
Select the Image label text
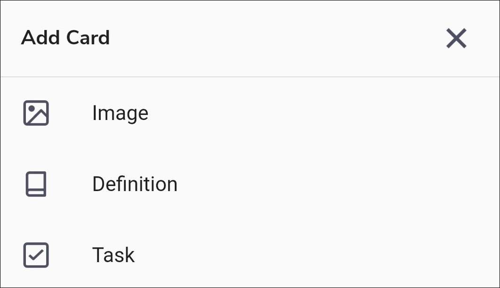tap(120, 113)
